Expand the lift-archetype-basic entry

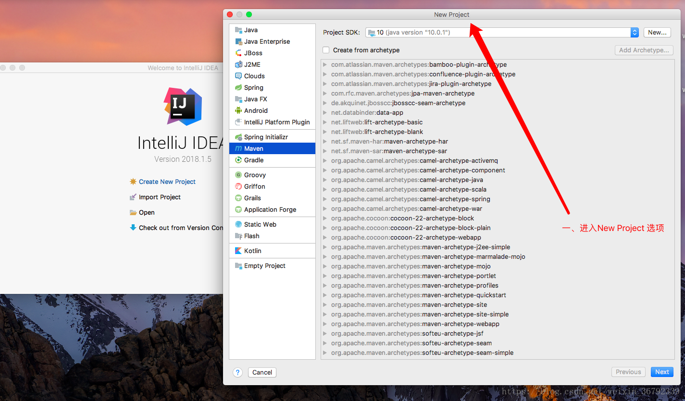pyautogui.click(x=325, y=122)
